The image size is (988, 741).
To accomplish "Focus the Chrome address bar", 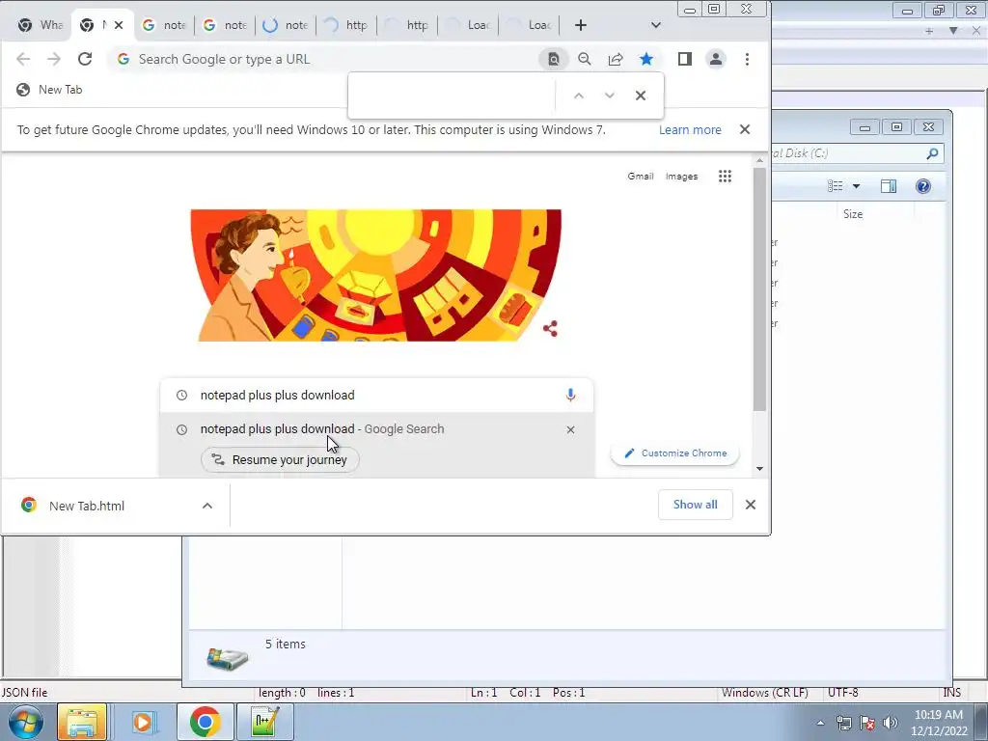I will [328, 59].
